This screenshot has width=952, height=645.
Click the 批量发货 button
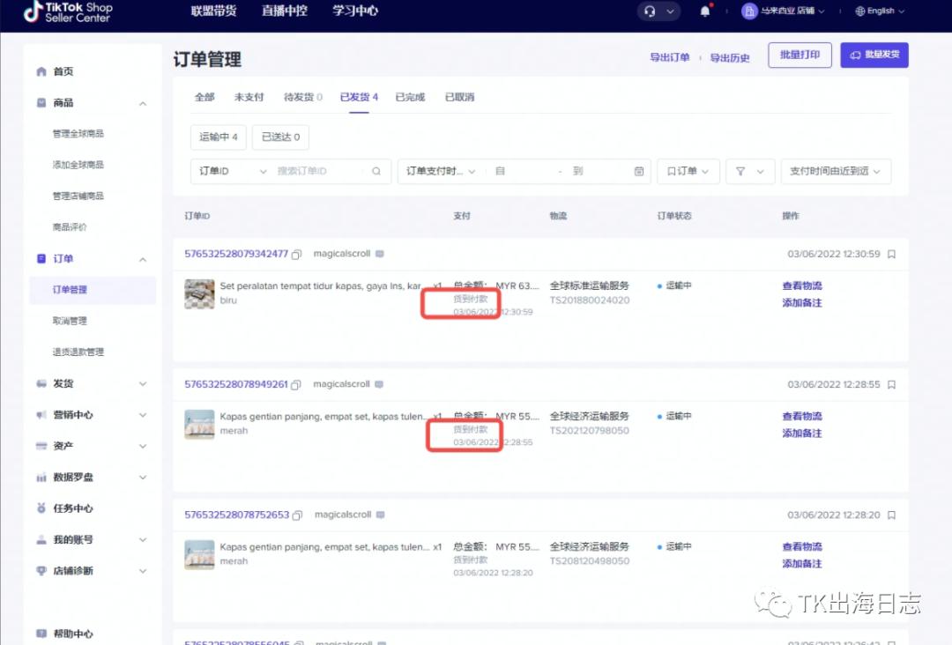tap(874, 55)
